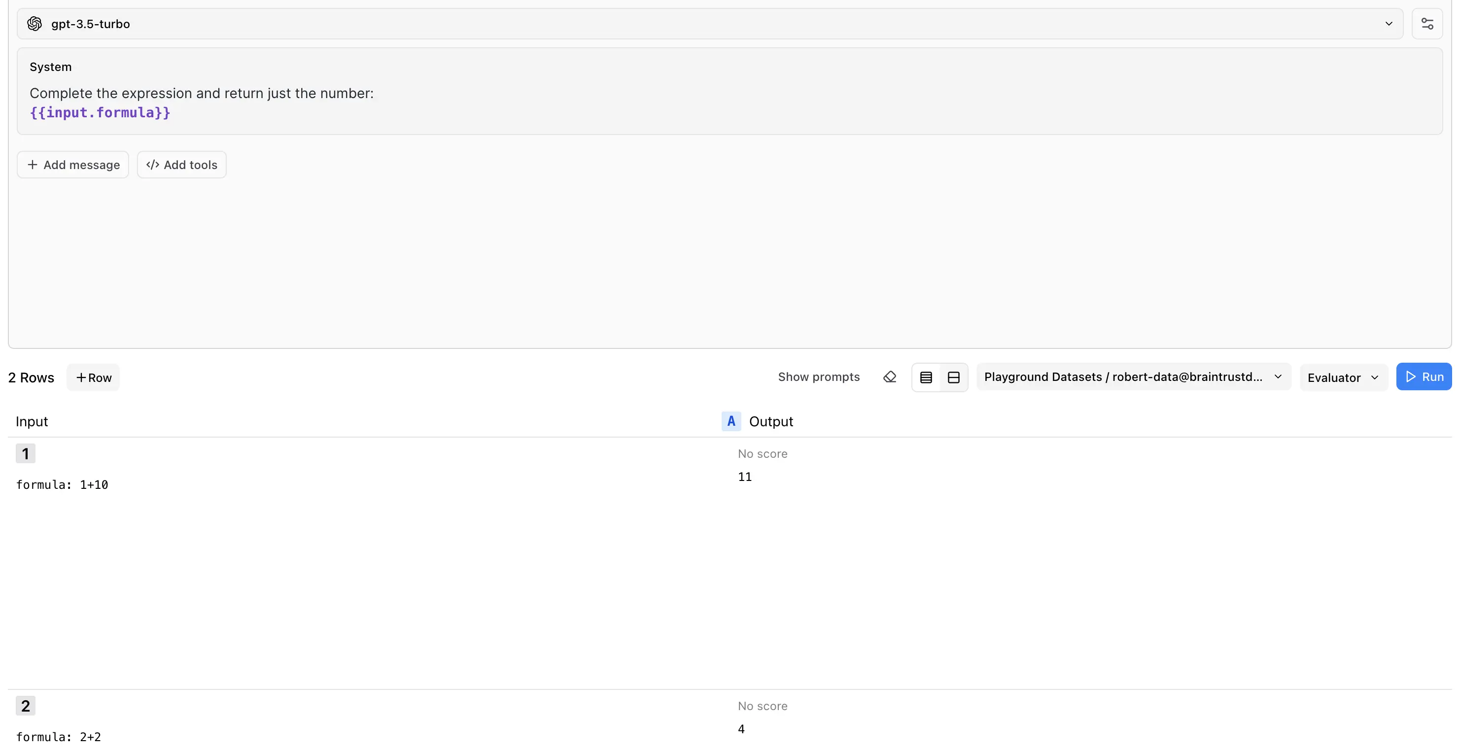Switch table display to list mode
Screen dimensions: 1459x751
[926, 376]
